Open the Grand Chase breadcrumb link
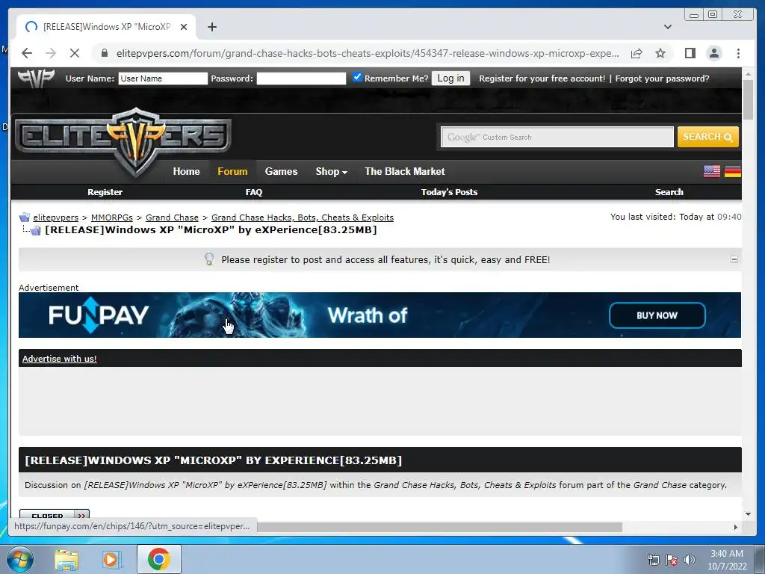The height and width of the screenshot is (574, 765). [x=172, y=217]
